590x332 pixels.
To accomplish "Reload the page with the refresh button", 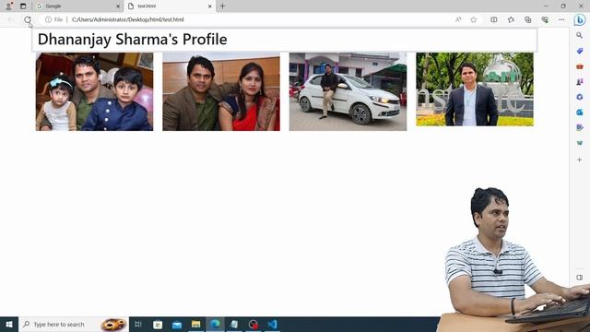I will [x=27, y=19].
